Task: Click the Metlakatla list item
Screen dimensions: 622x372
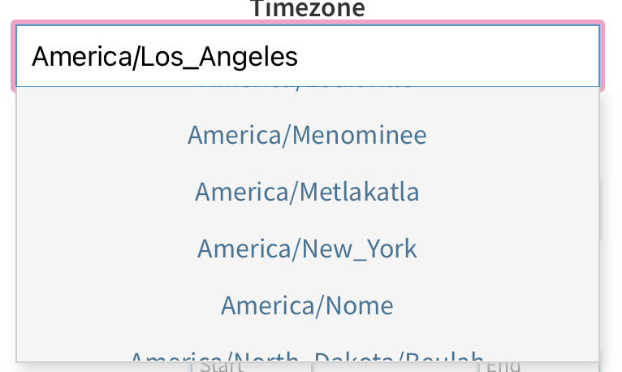Action: 307,192
